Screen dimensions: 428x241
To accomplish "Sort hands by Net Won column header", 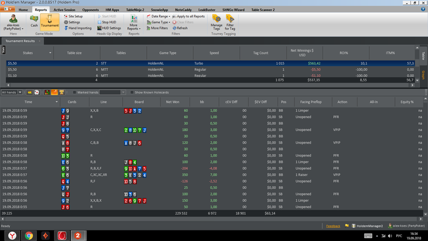I will point(172,102).
